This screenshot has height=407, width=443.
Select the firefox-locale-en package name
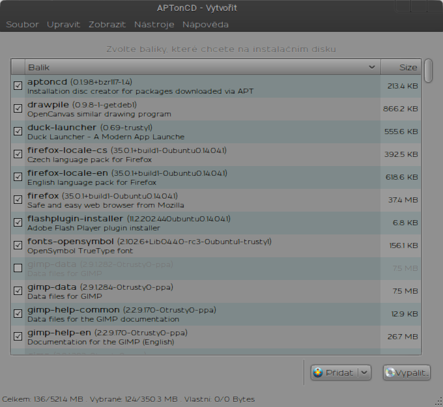point(68,173)
